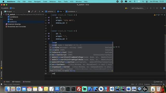Click the Stop icon in the toolbar
166x93 pixels.
(157, 8)
